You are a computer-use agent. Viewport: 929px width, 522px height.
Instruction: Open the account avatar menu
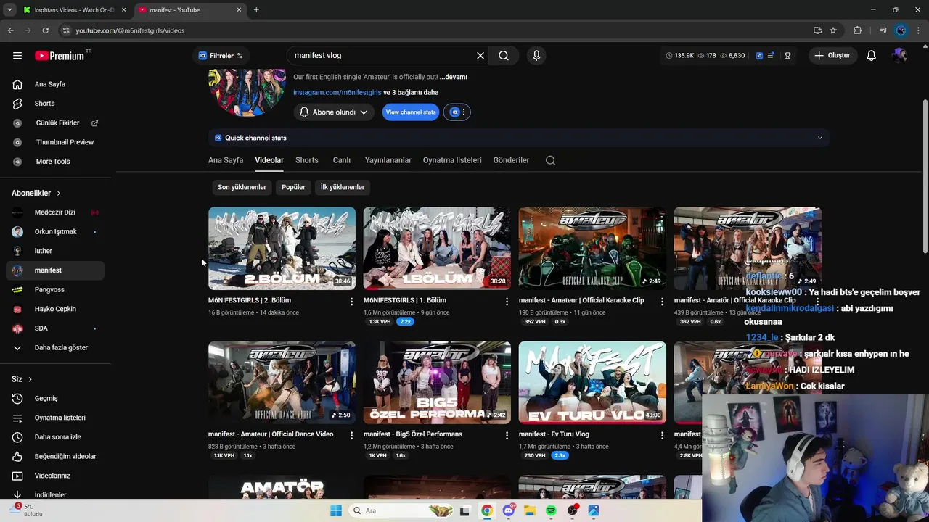click(900, 56)
